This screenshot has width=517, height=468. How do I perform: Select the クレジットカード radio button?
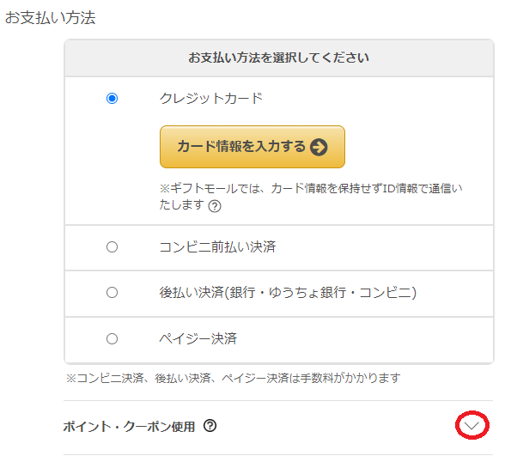point(112,99)
